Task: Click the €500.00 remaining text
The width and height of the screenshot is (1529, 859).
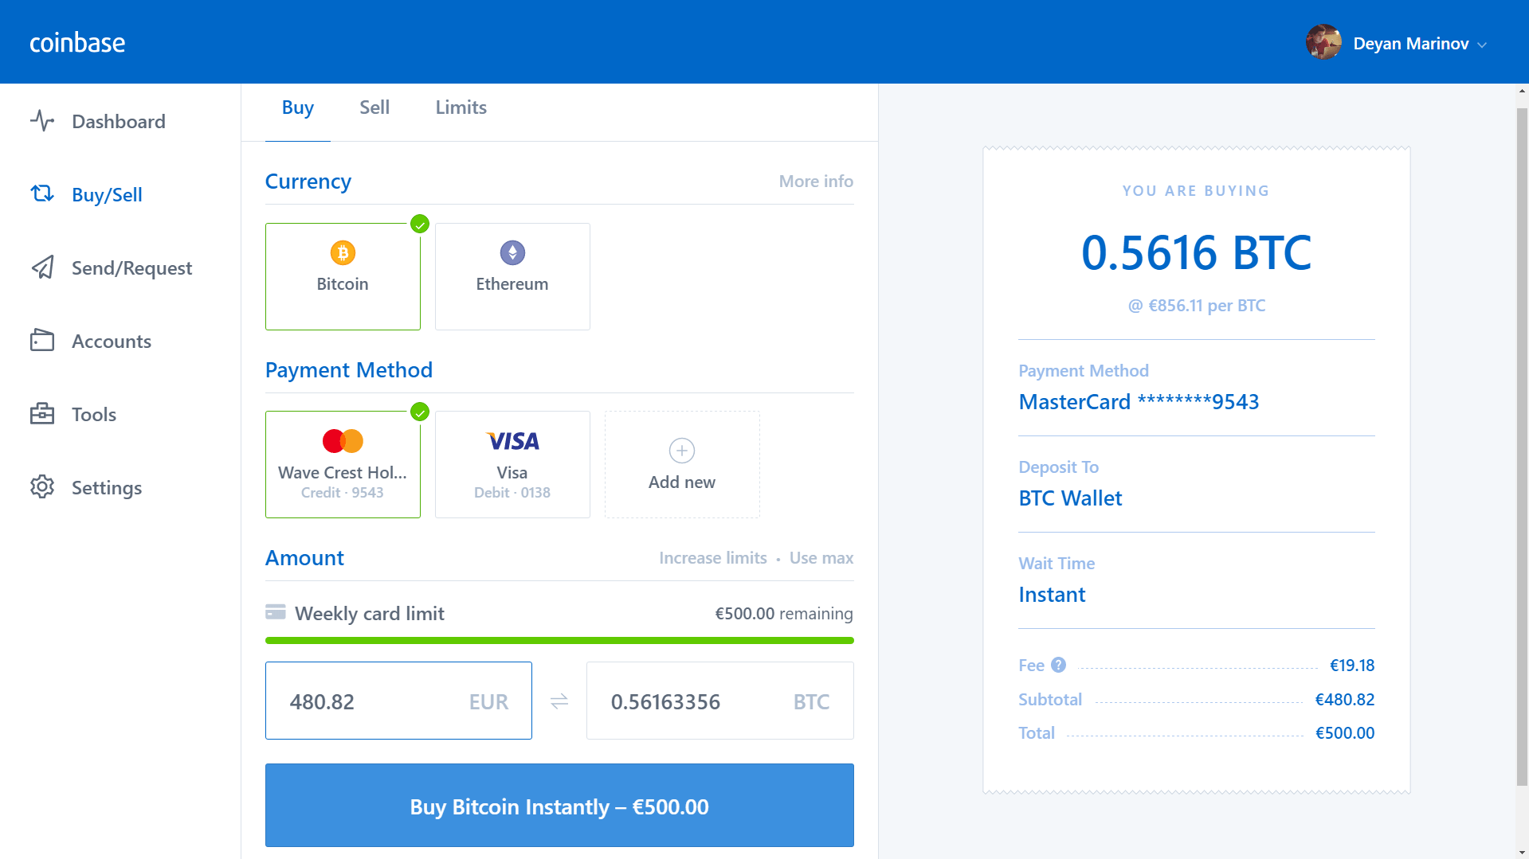Action: point(784,614)
